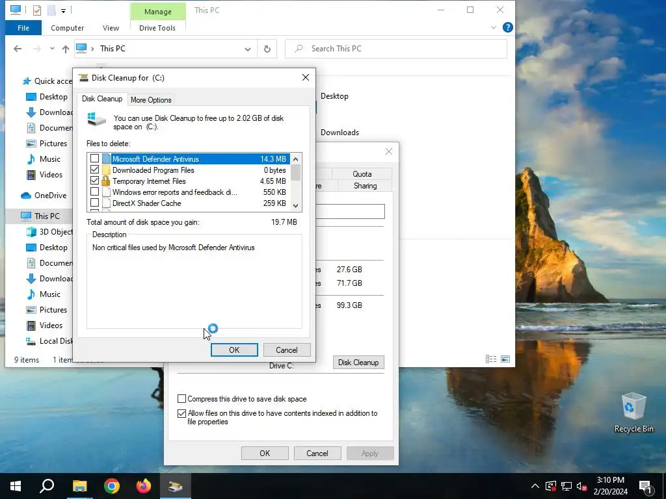Click the New folder quick access toolbar icon
666x499 pixels.
tap(51, 10)
